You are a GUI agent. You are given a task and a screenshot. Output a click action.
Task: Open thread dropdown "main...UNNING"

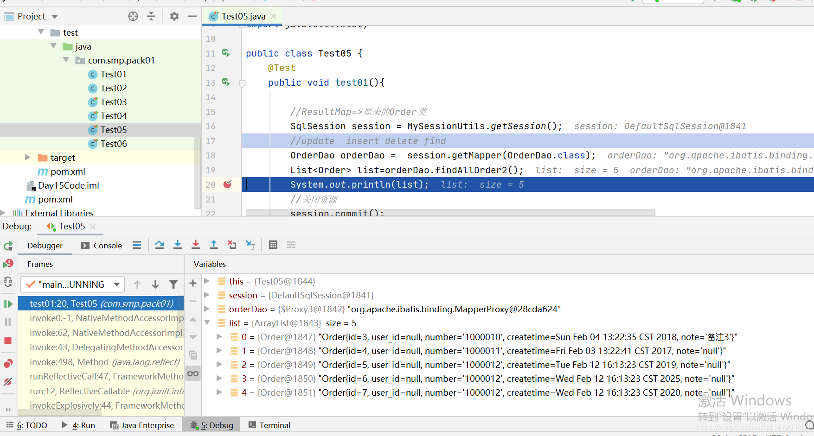pyautogui.click(x=72, y=284)
